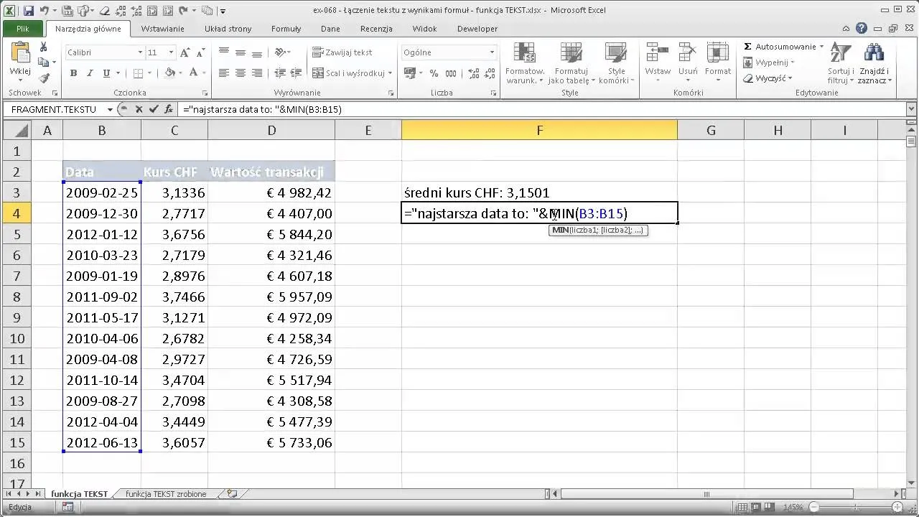Screen dimensions: 919x517
Task: Toggle Italic formatting
Action: pos(90,73)
